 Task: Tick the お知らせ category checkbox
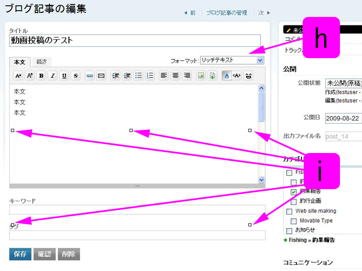(289, 230)
